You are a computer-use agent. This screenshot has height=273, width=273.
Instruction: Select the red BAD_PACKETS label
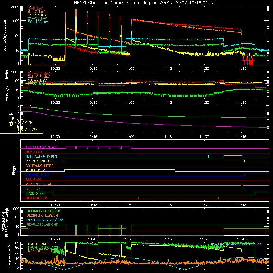[x=37, y=198]
